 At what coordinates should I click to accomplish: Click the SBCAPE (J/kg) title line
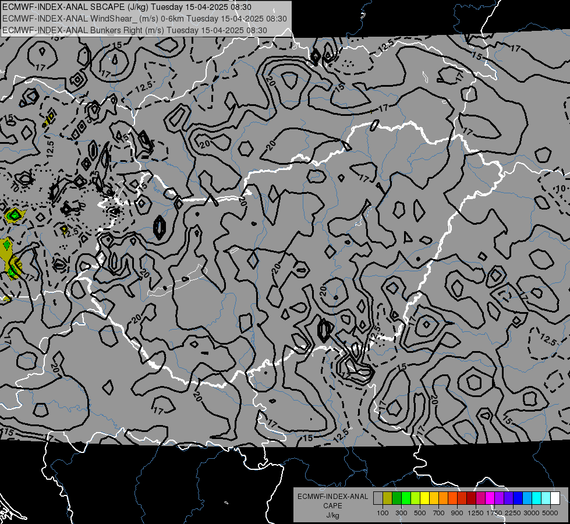pos(126,7)
